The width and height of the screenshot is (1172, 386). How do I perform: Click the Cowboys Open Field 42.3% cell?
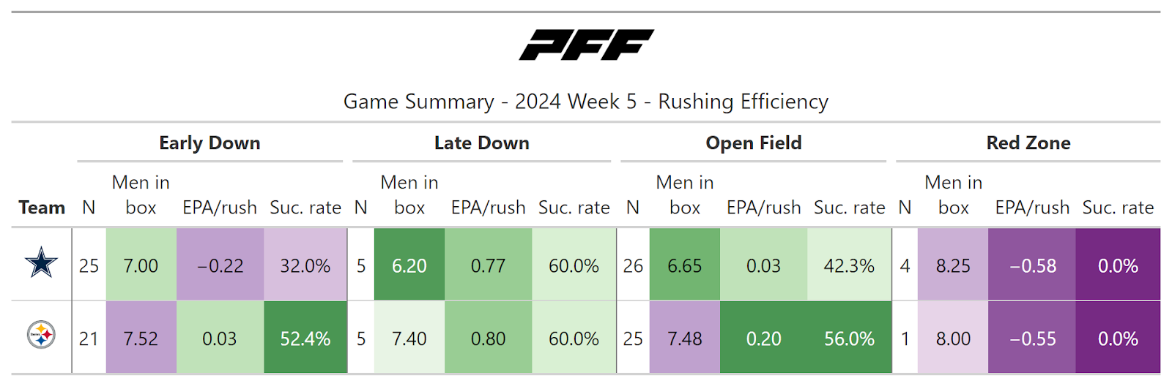[x=849, y=265]
